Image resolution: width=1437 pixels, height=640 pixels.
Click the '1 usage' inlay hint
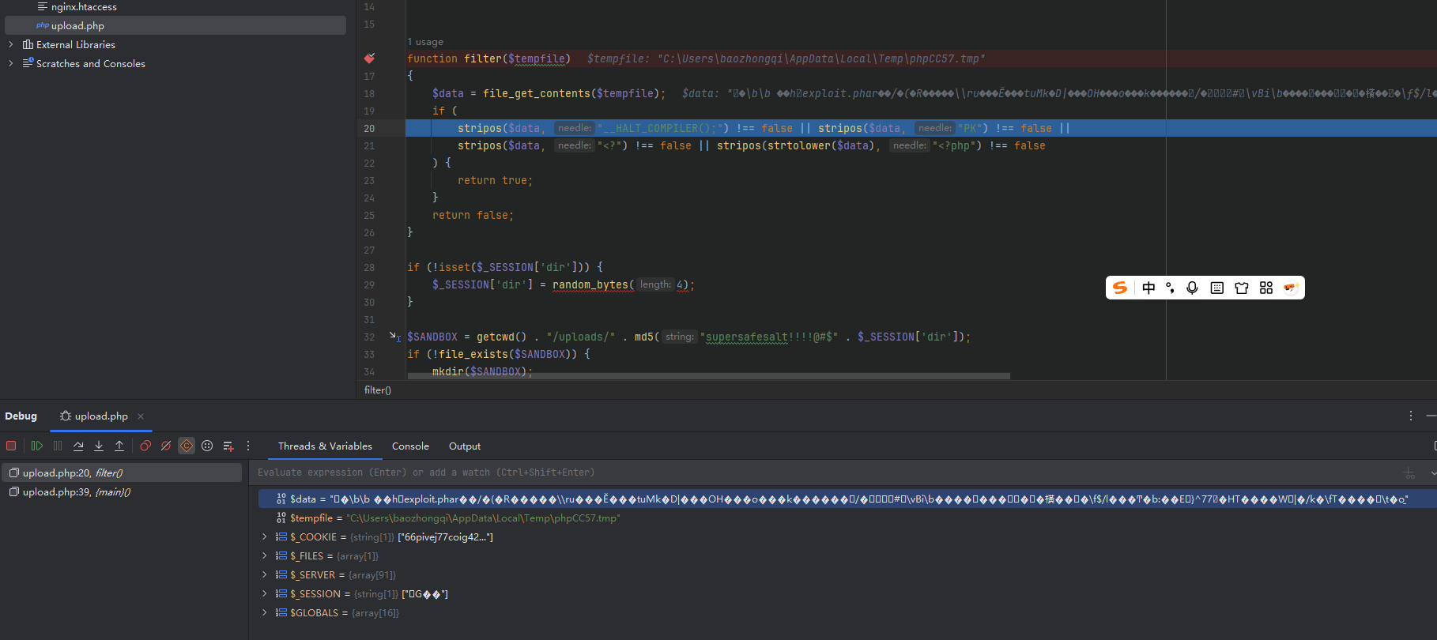coord(425,42)
